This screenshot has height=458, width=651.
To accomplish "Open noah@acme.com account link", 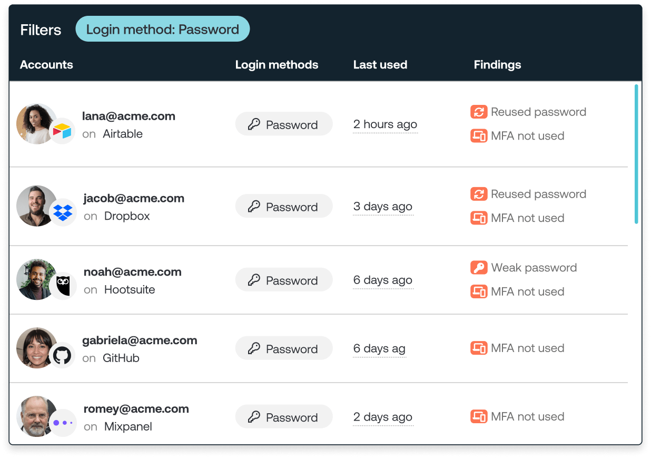I will click(132, 272).
